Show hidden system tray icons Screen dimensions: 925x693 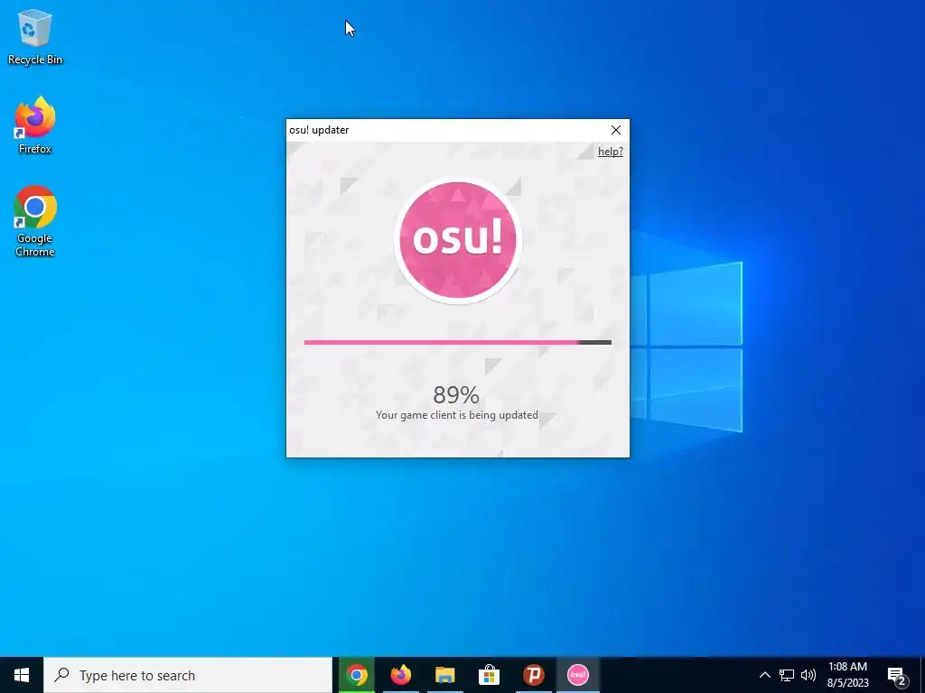click(x=764, y=675)
